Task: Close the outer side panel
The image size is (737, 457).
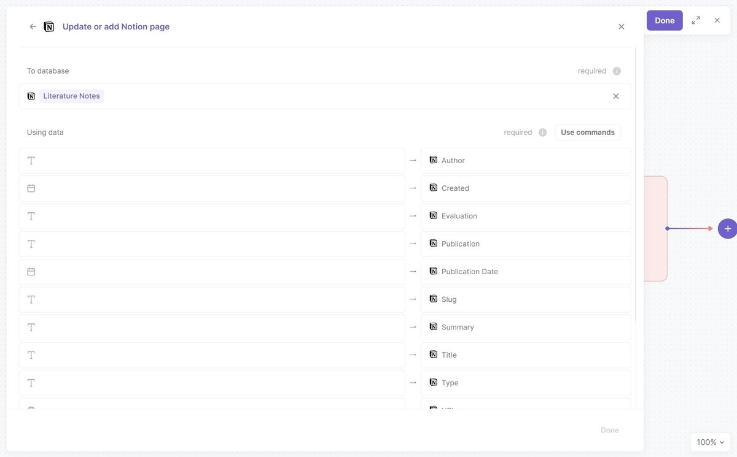Action: pyautogui.click(x=717, y=20)
